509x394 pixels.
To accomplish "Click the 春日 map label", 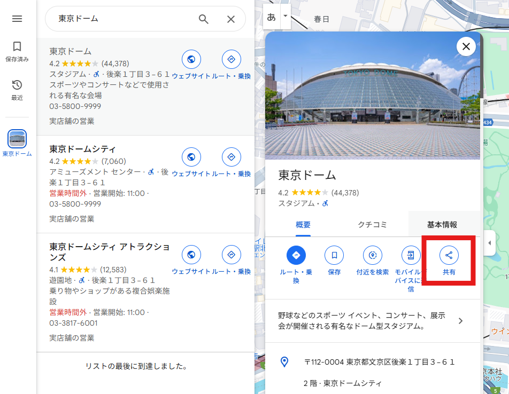I will point(321,19).
